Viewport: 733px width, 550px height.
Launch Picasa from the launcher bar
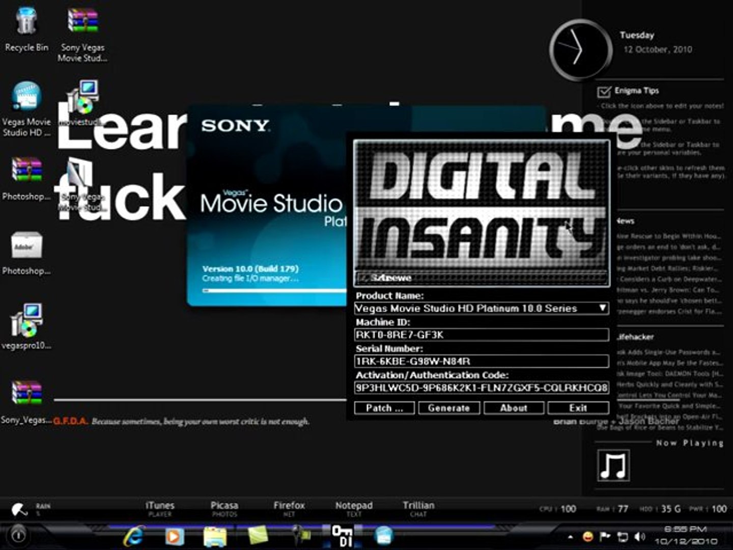pos(224,508)
